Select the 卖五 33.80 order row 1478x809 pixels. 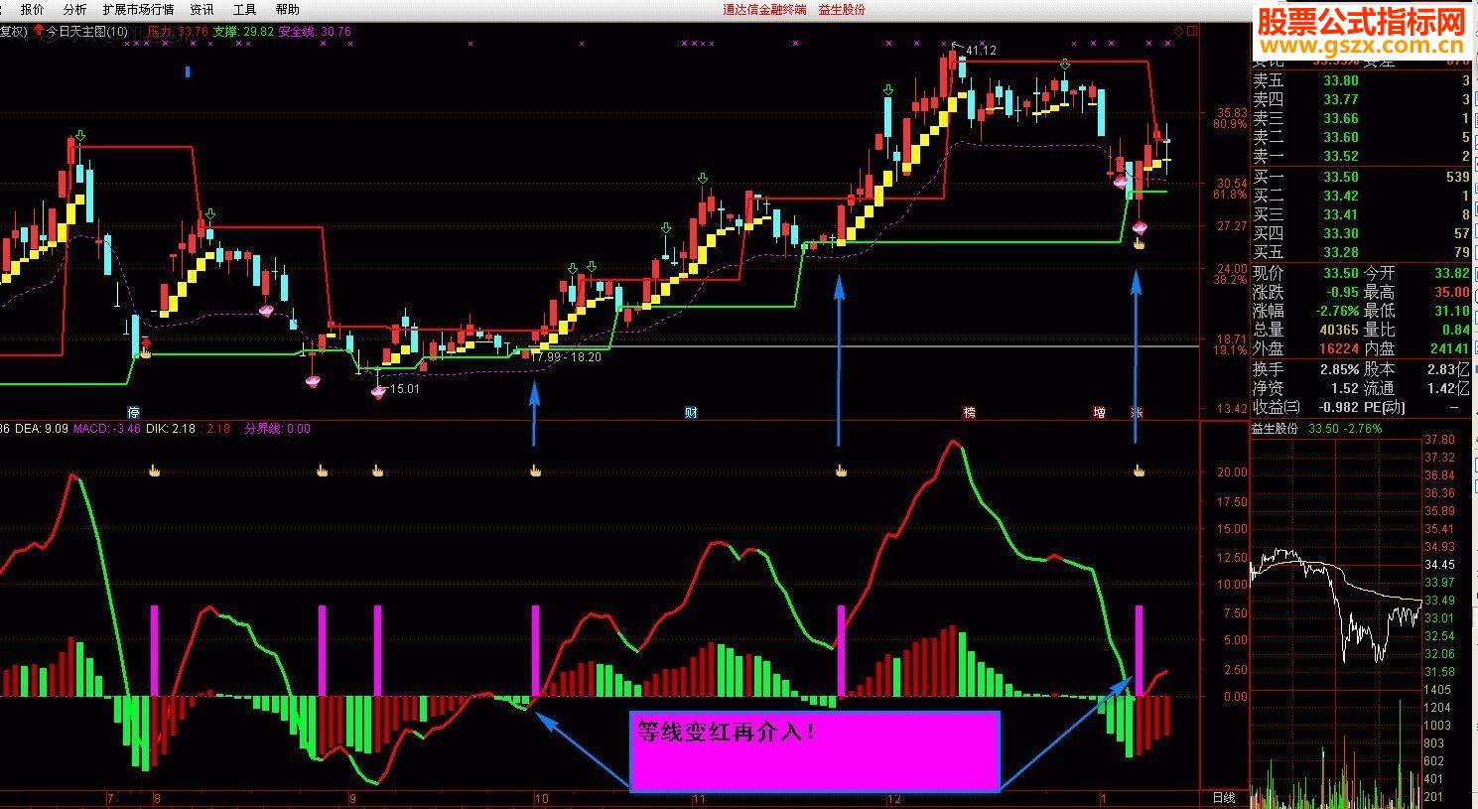point(1361,80)
